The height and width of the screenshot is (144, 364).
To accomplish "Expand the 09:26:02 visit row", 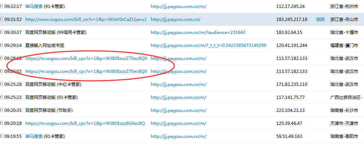I will click(x=1, y=71).
